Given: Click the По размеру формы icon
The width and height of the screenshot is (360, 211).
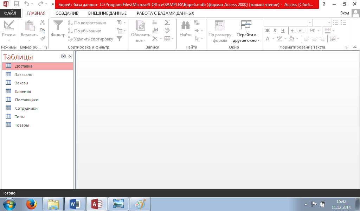Looking at the screenshot, I should click(220, 25).
